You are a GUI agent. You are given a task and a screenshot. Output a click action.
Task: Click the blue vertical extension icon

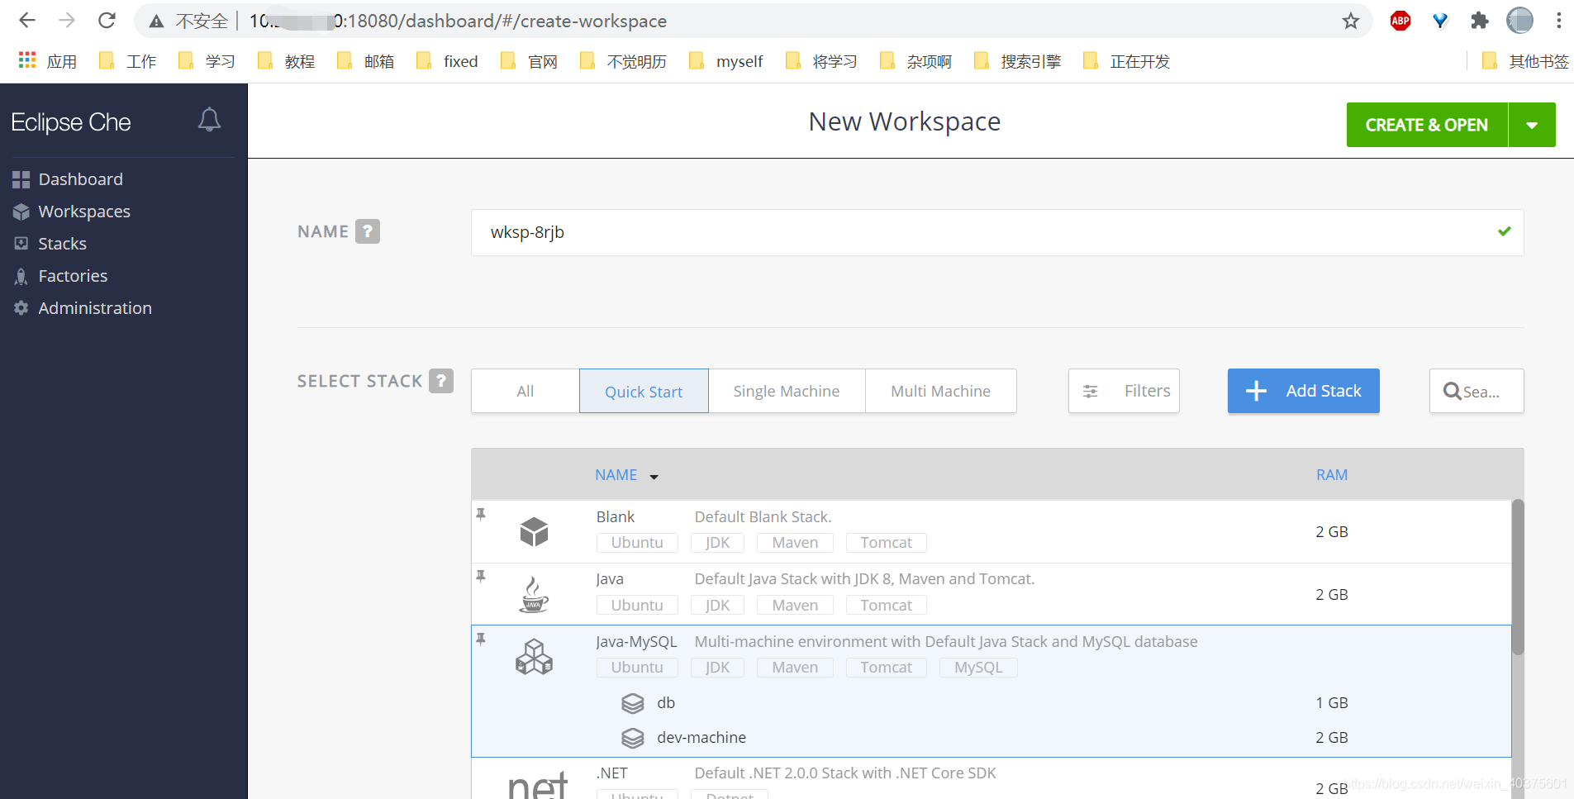[1440, 21]
